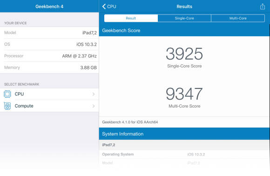Screen dimensions: 270x176
Task: Select the CPU benchmark label
Action: [x=19, y=94]
